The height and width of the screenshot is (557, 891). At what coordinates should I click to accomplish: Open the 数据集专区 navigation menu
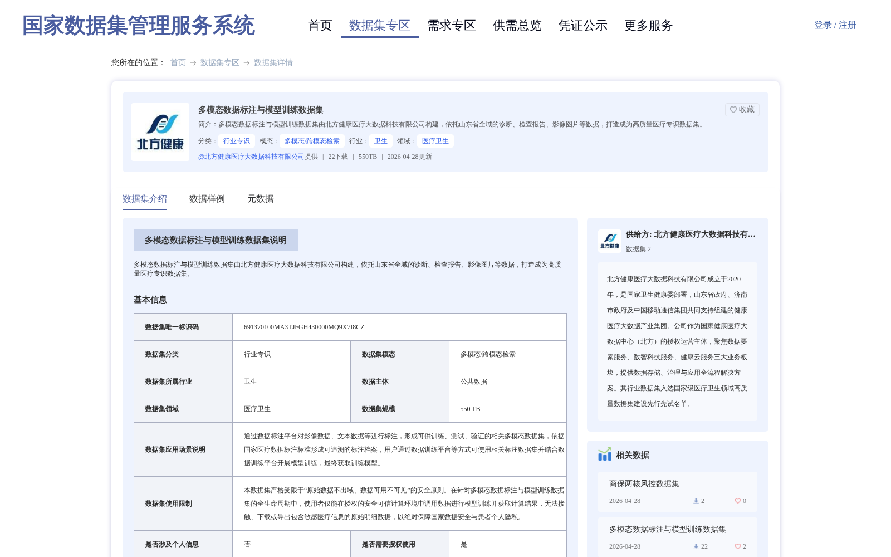pyautogui.click(x=380, y=26)
